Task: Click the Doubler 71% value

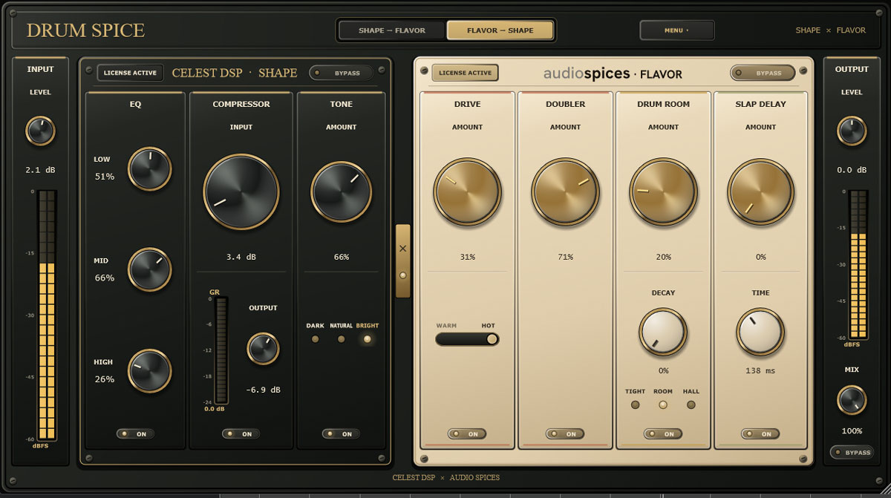Action: tap(565, 257)
